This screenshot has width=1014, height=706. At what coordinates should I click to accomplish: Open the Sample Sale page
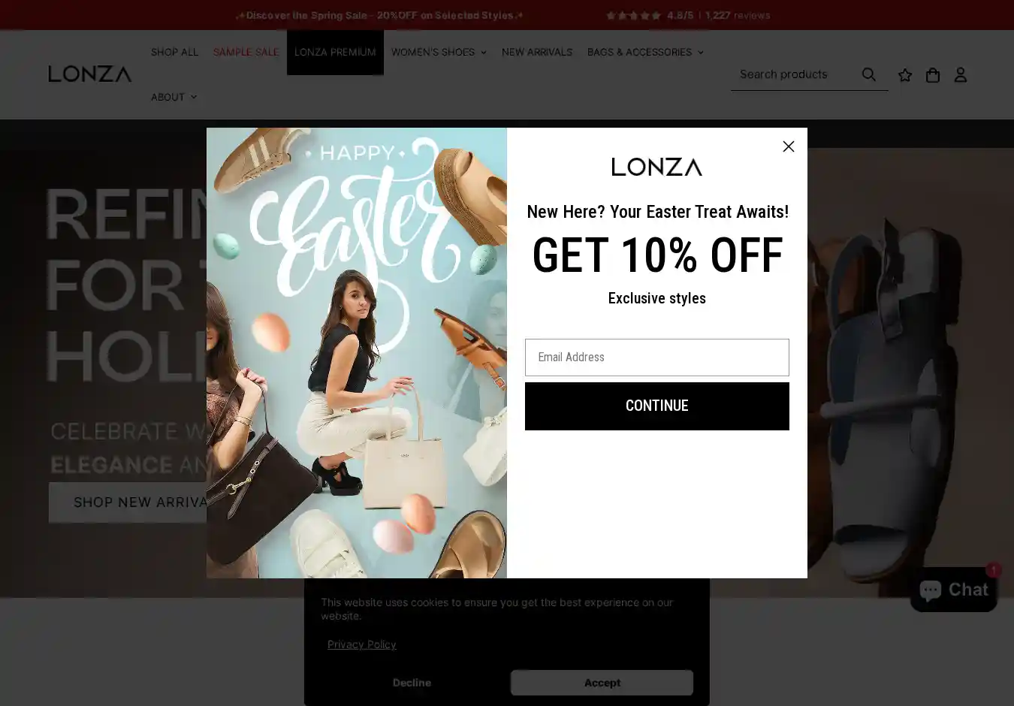[x=246, y=53]
